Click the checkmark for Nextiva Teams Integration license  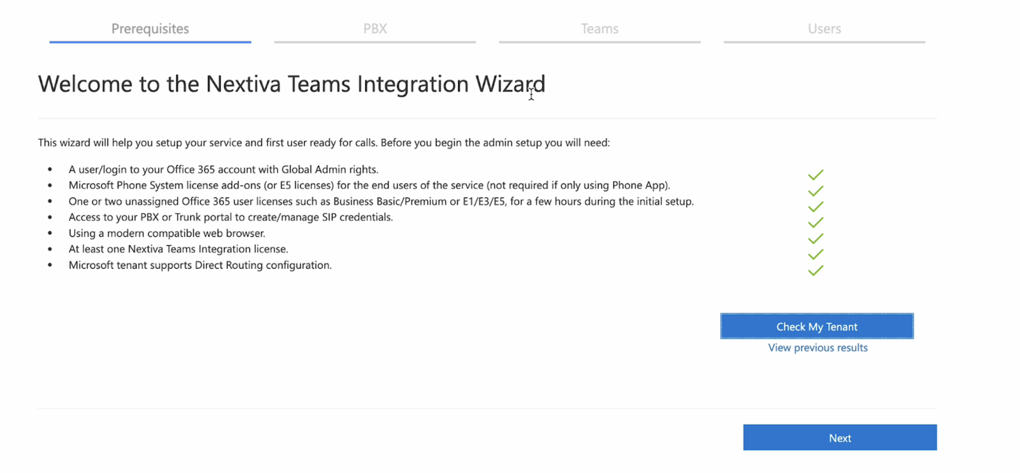(816, 254)
